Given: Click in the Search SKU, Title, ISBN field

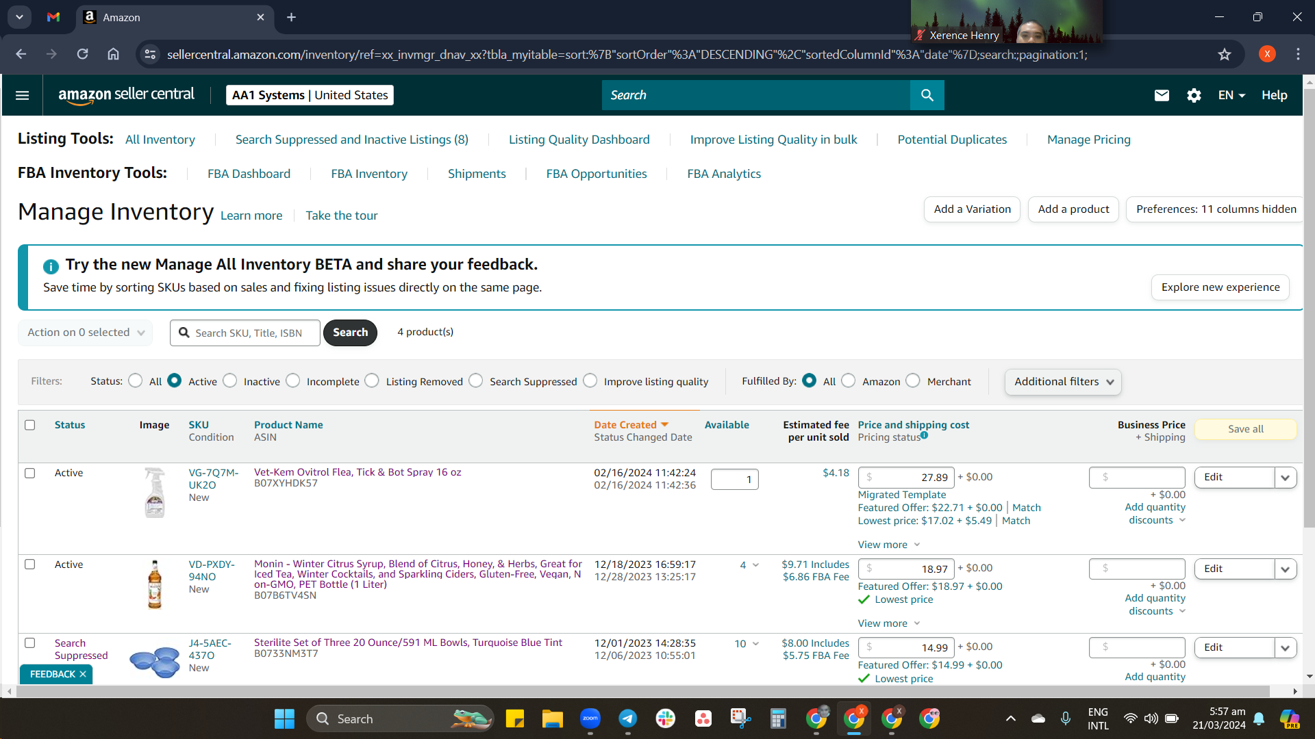Looking at the screenshot, I should coord(245,333).
